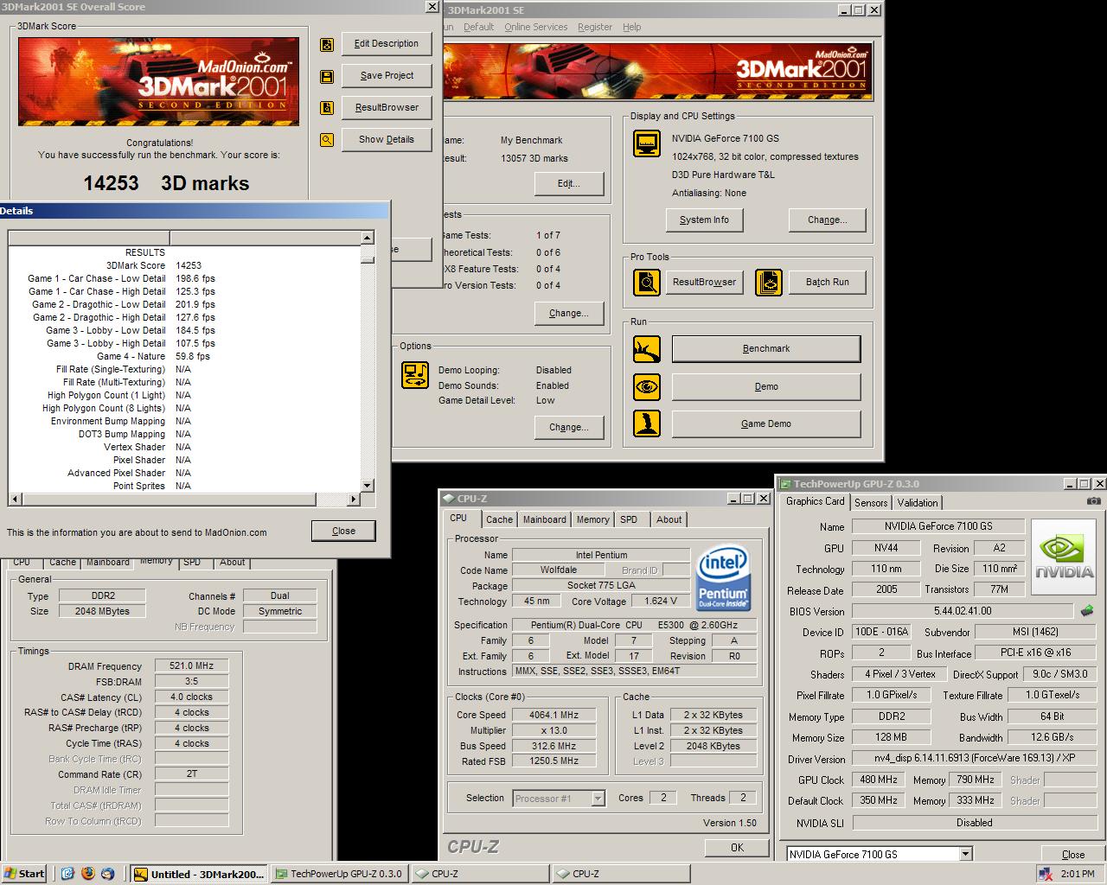Click the Benchmark run icon
1107x885 pixels.
coord(646,349)
